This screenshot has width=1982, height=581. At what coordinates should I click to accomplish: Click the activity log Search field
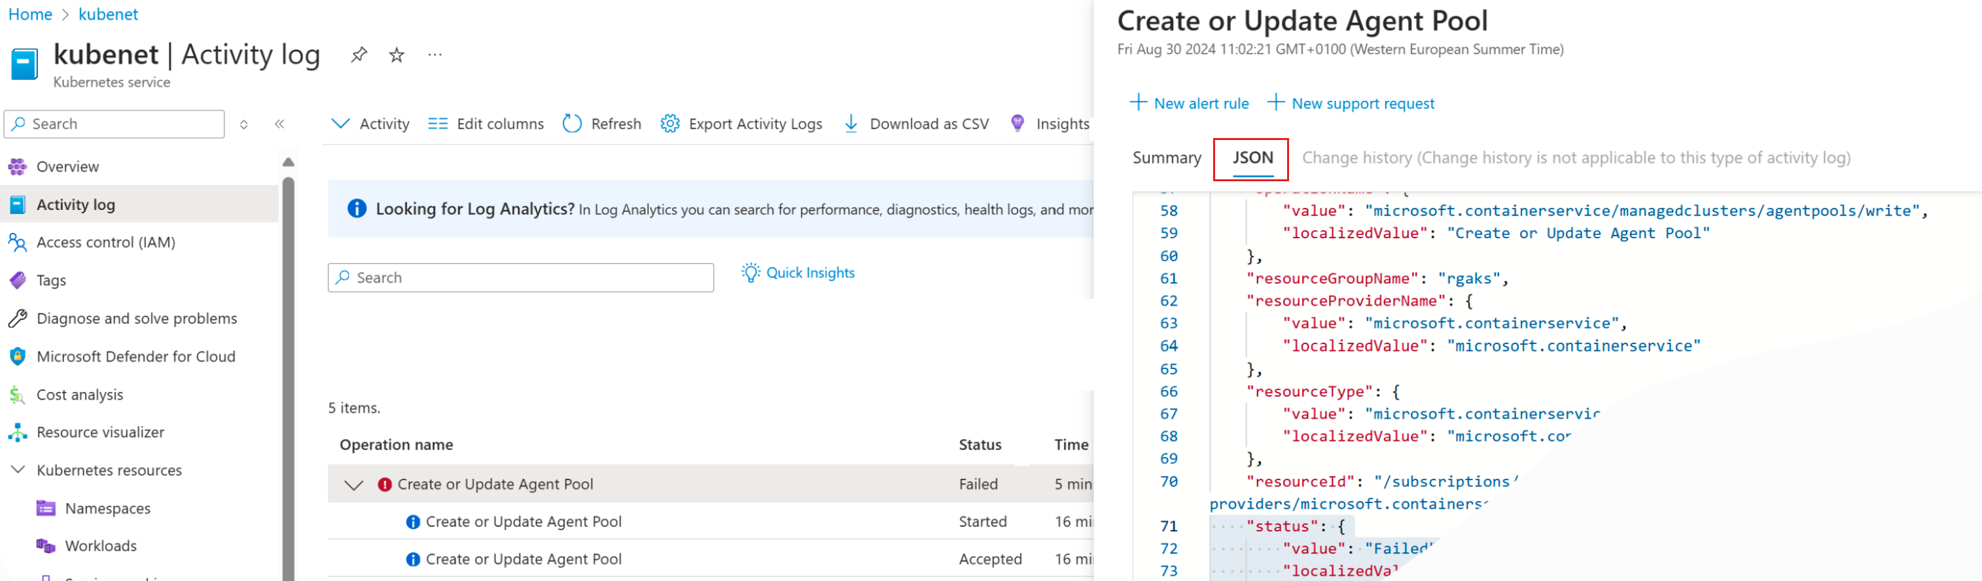click(521, 278)
